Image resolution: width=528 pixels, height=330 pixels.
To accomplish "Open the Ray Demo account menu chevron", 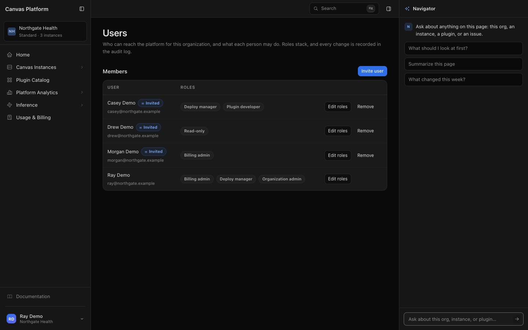I will pyautogui.click(x=82, y=319).
